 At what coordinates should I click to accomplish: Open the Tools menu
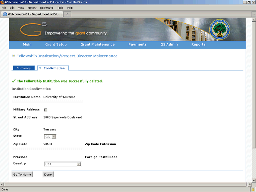tap(60, 8)
